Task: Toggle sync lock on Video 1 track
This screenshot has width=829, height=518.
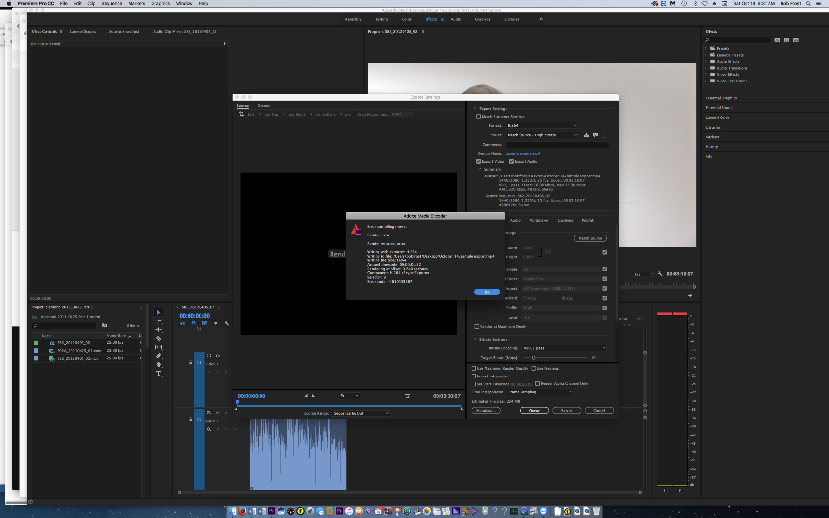Action: [209, 356]
